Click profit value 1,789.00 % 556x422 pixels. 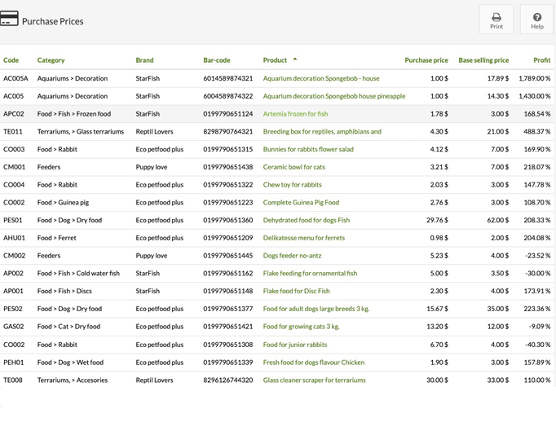pos(535,78)
